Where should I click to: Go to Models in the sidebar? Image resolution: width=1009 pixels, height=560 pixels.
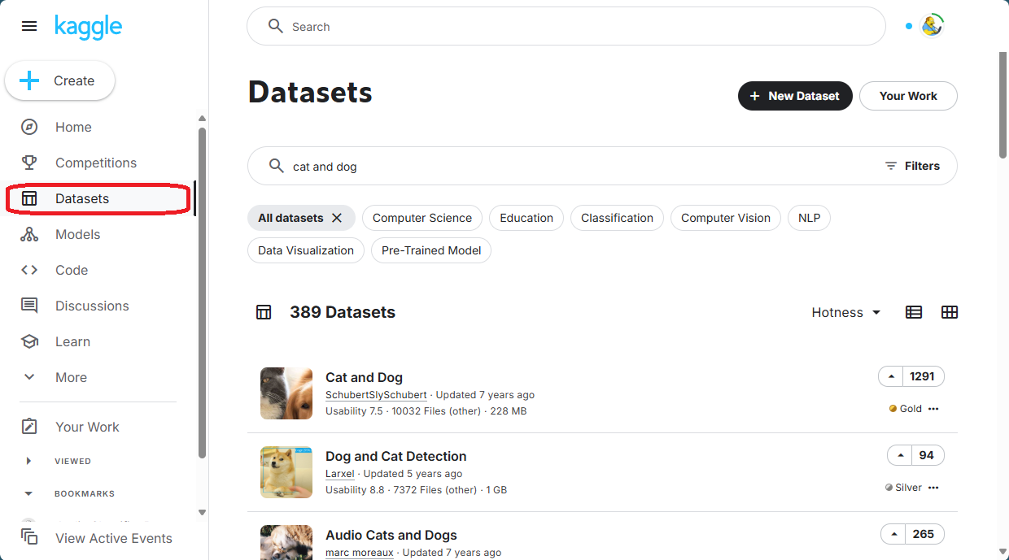77,234
